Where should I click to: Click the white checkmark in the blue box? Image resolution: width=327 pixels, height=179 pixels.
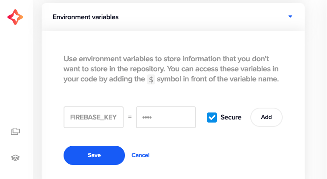[212, 118]
